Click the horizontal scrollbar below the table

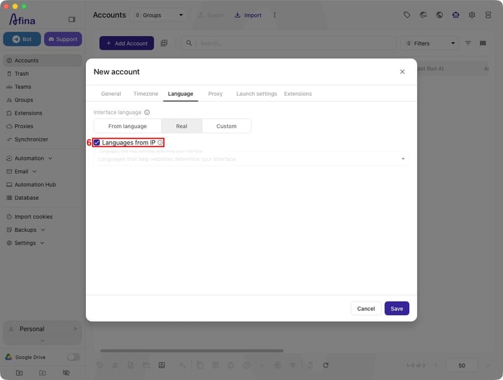tap(192, 351)
